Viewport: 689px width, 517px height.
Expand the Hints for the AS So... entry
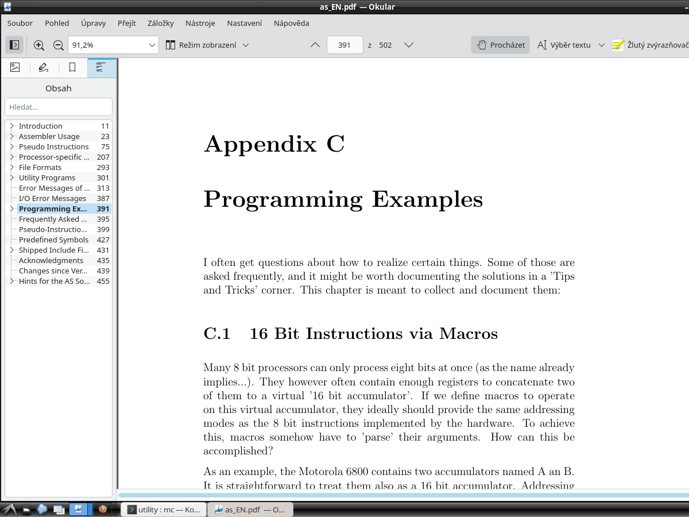click(x=11, y=281)
